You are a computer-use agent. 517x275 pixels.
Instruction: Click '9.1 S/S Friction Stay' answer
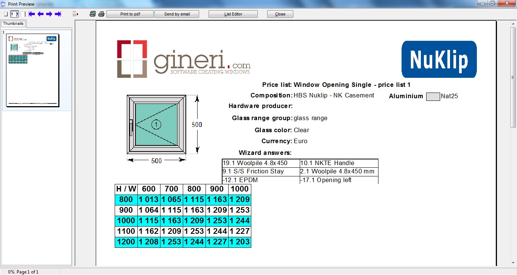click(253, 171)
